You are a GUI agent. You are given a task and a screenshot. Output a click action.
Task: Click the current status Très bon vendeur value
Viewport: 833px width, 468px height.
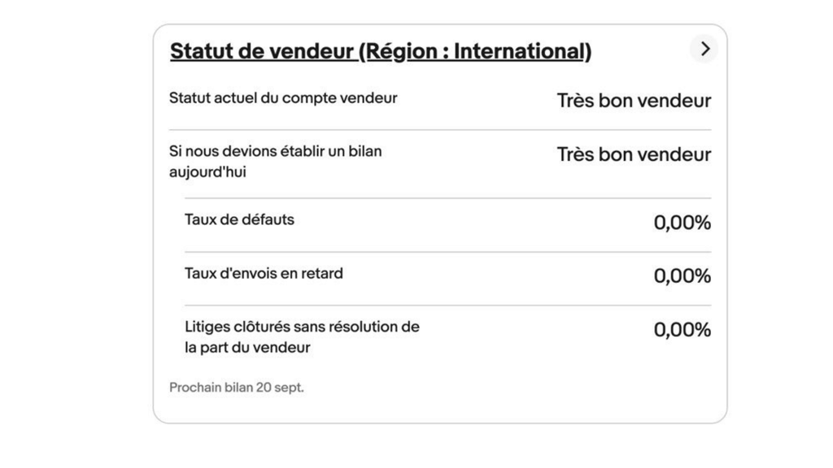pyautogui.click(x=634, y=101)
